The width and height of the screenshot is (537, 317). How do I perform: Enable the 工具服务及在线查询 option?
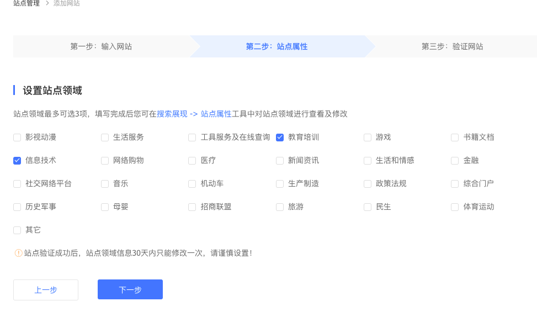192,138
